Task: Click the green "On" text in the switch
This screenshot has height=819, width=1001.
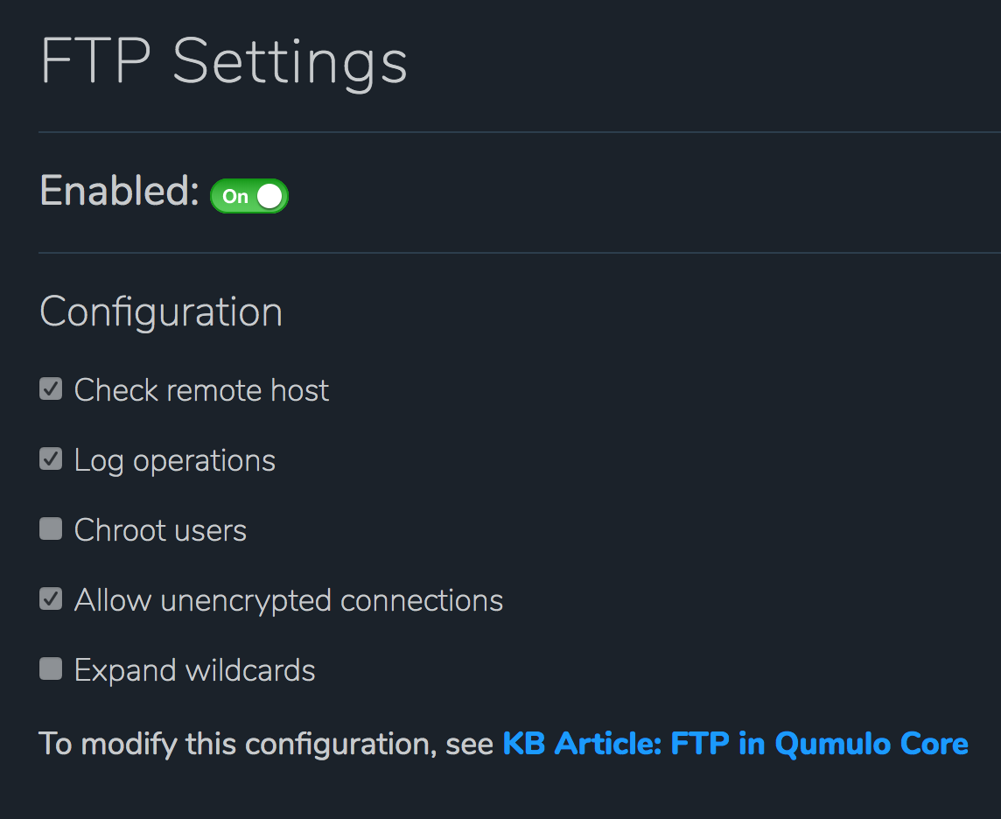Action: click(234, 197)
